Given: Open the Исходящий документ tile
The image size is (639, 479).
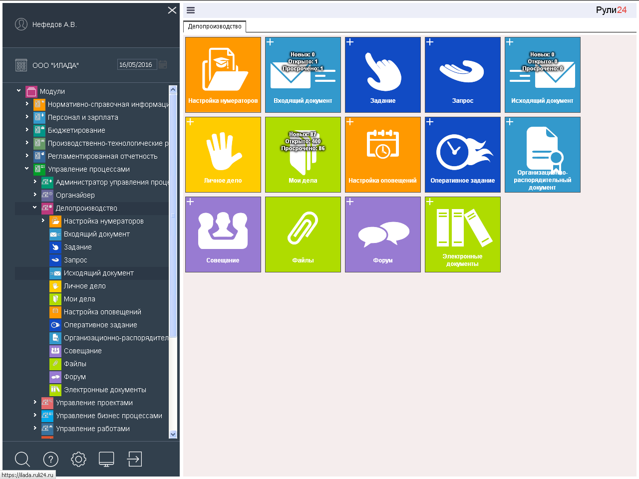Looking at the screenshot, I should 543,75.
